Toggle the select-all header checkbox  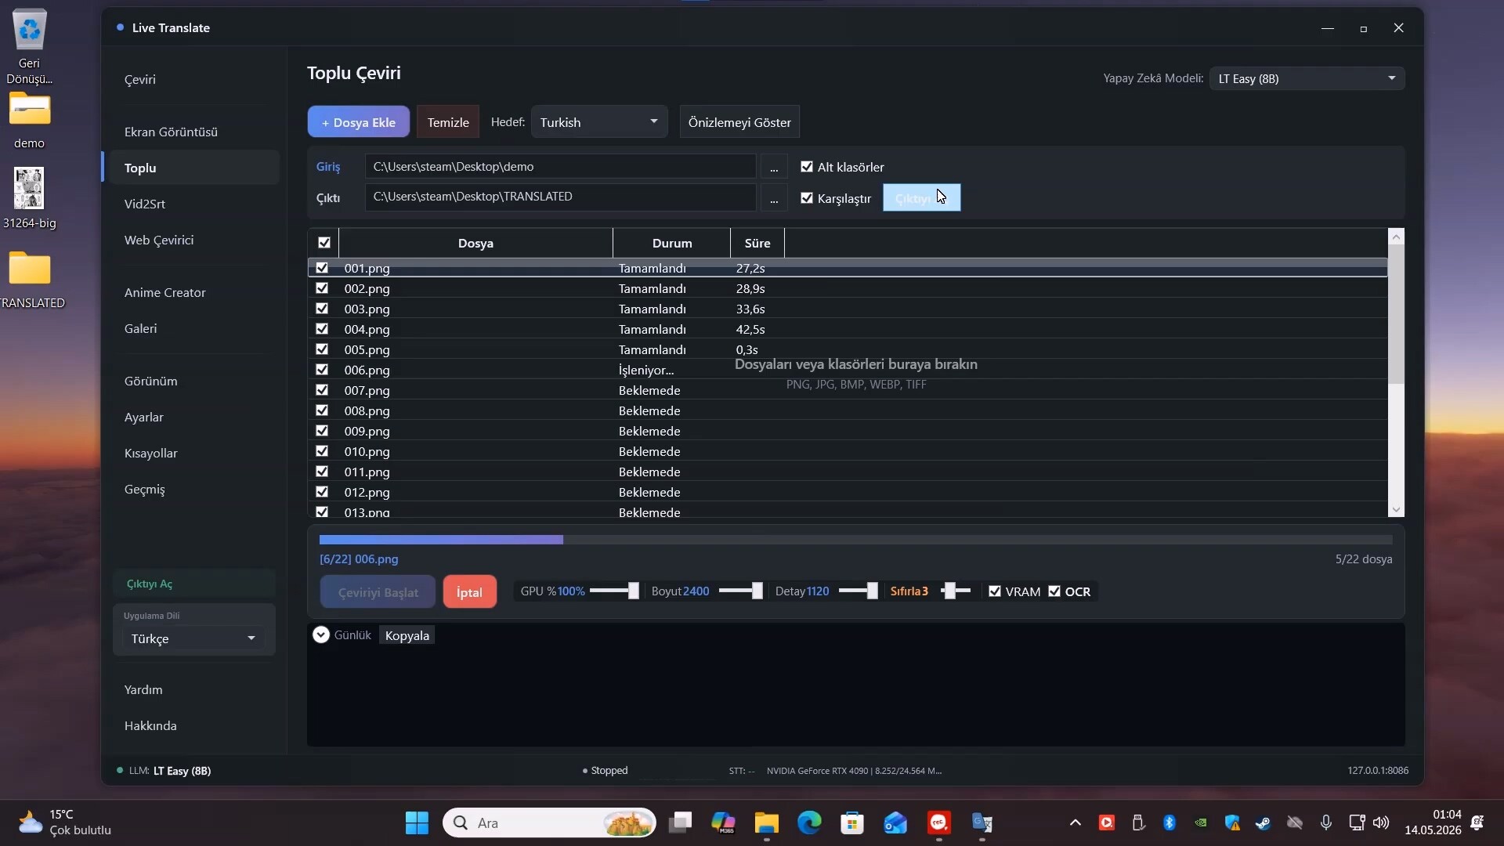pos(324,243)
